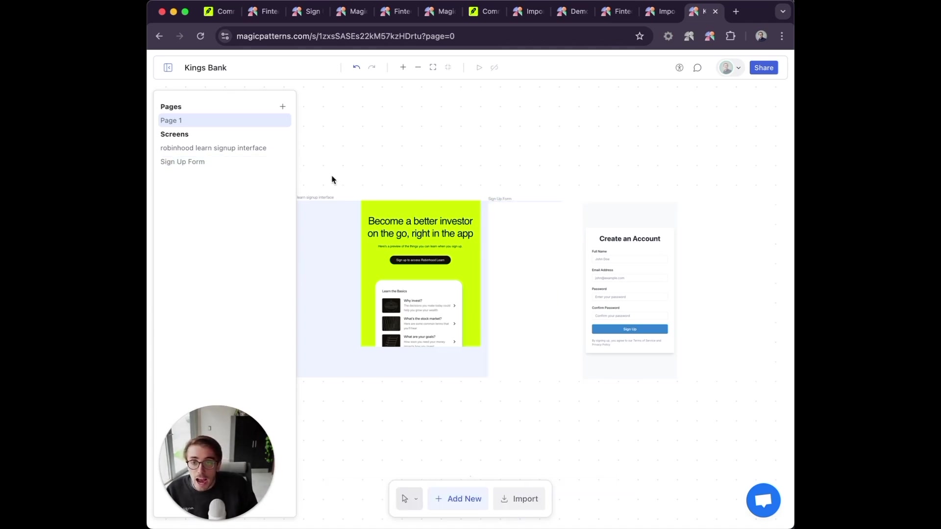The image size is (941, 529).
Task: Click the Share button
Action: (764, 68)
